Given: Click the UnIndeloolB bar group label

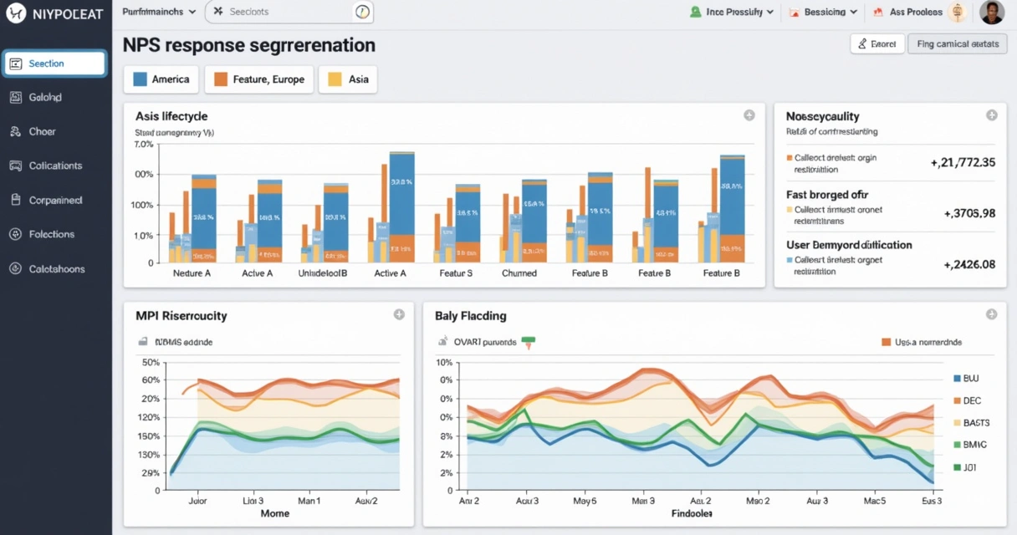Looking at the screenshot, I should tap(323, 273).
